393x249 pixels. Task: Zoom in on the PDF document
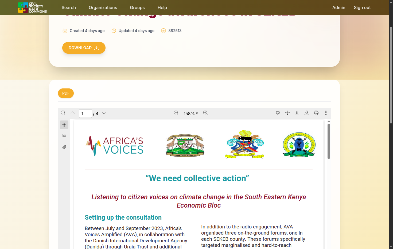pyautogui.click(x=205, y=113)
